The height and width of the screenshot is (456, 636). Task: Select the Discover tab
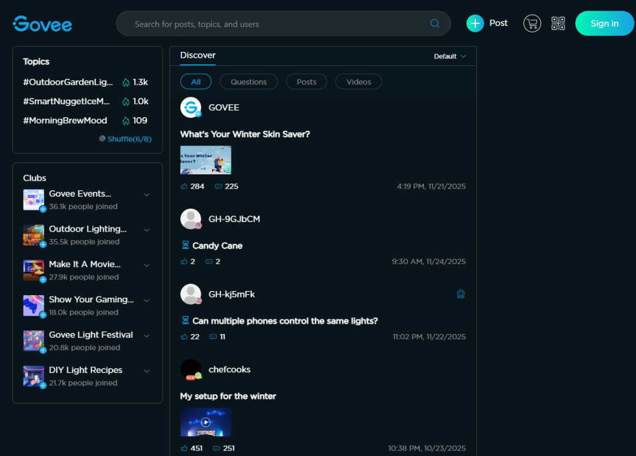click(x=198, y=55)
